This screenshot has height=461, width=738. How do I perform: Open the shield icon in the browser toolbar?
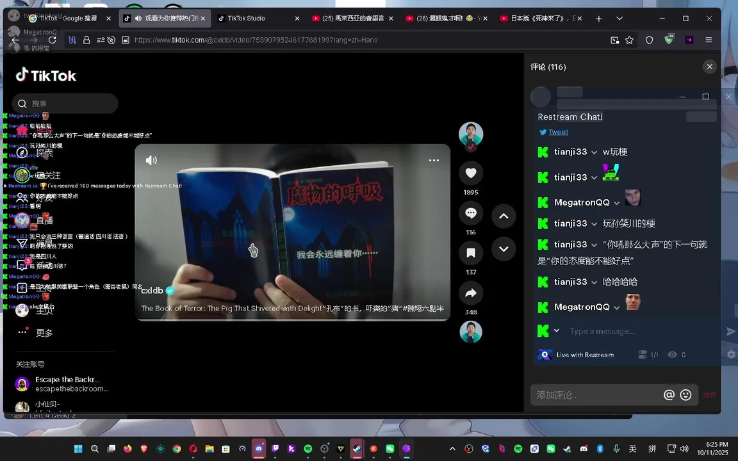(650, 40)
